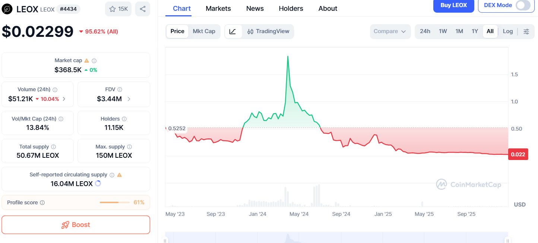Open chart settings sliders icon
Image resolution: width=538 pixels, height=243 pixels.
pos(526,32)
